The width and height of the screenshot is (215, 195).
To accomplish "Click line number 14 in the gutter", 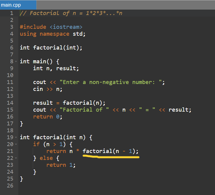I will tap(10, 103).
